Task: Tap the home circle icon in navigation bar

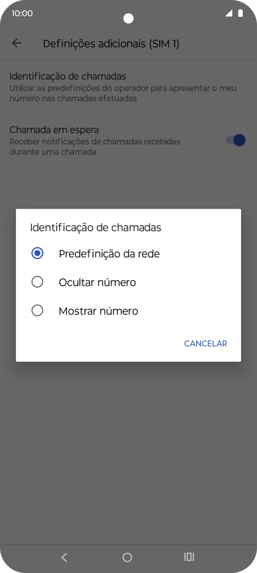Action: (x=127, y=557)
